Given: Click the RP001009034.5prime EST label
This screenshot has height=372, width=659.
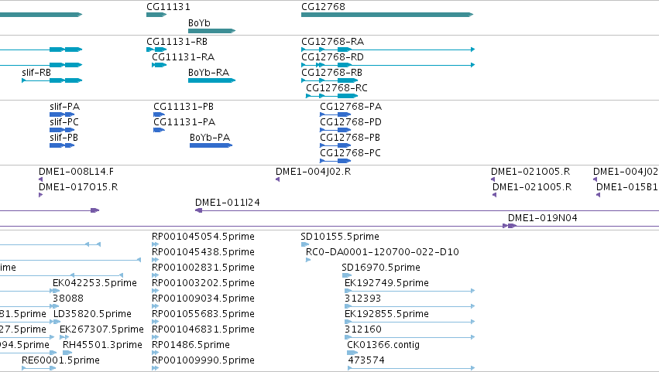Looking at the screenshot, I should pos(204,299).
